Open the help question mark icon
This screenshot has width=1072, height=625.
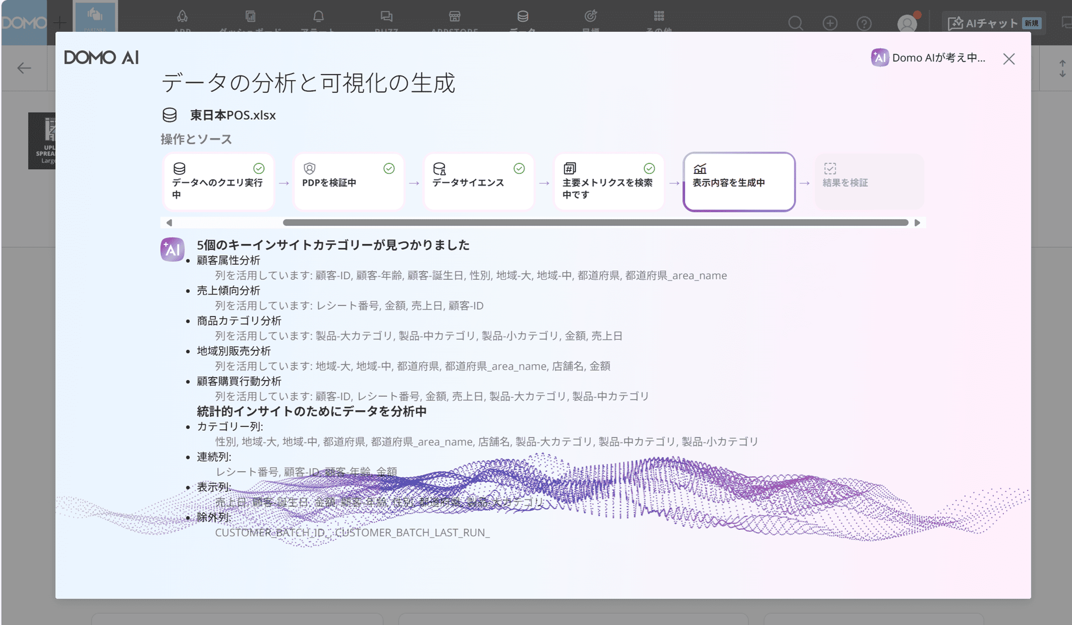(x=864, y=23)
